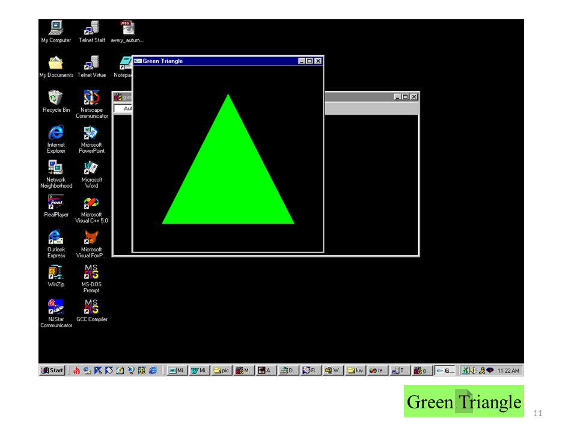The image size is (577, 433).
Task: Launch the Microsoft Visual FoxP... shortcut
Action: (91, 244)
